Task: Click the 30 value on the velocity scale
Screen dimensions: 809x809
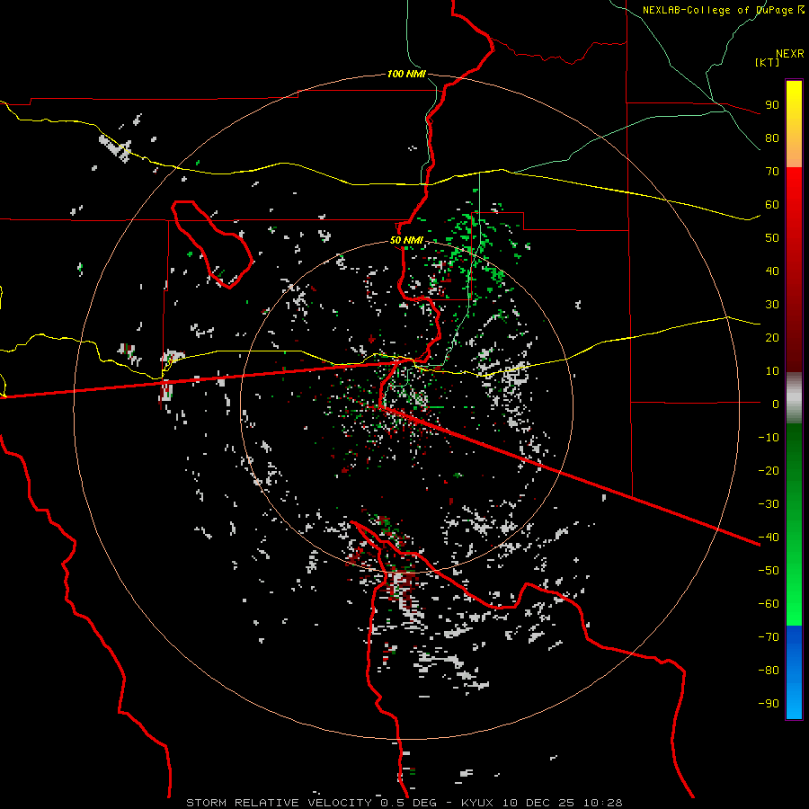Action: click(772, 305)
